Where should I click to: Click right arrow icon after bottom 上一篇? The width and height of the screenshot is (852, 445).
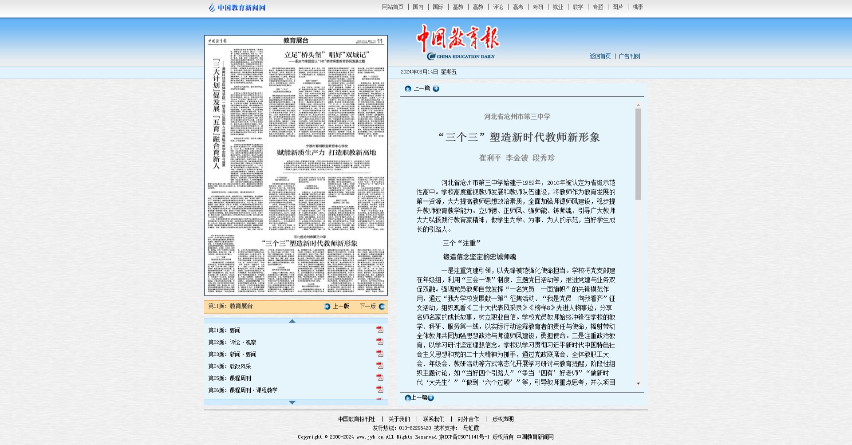(430, 398)
